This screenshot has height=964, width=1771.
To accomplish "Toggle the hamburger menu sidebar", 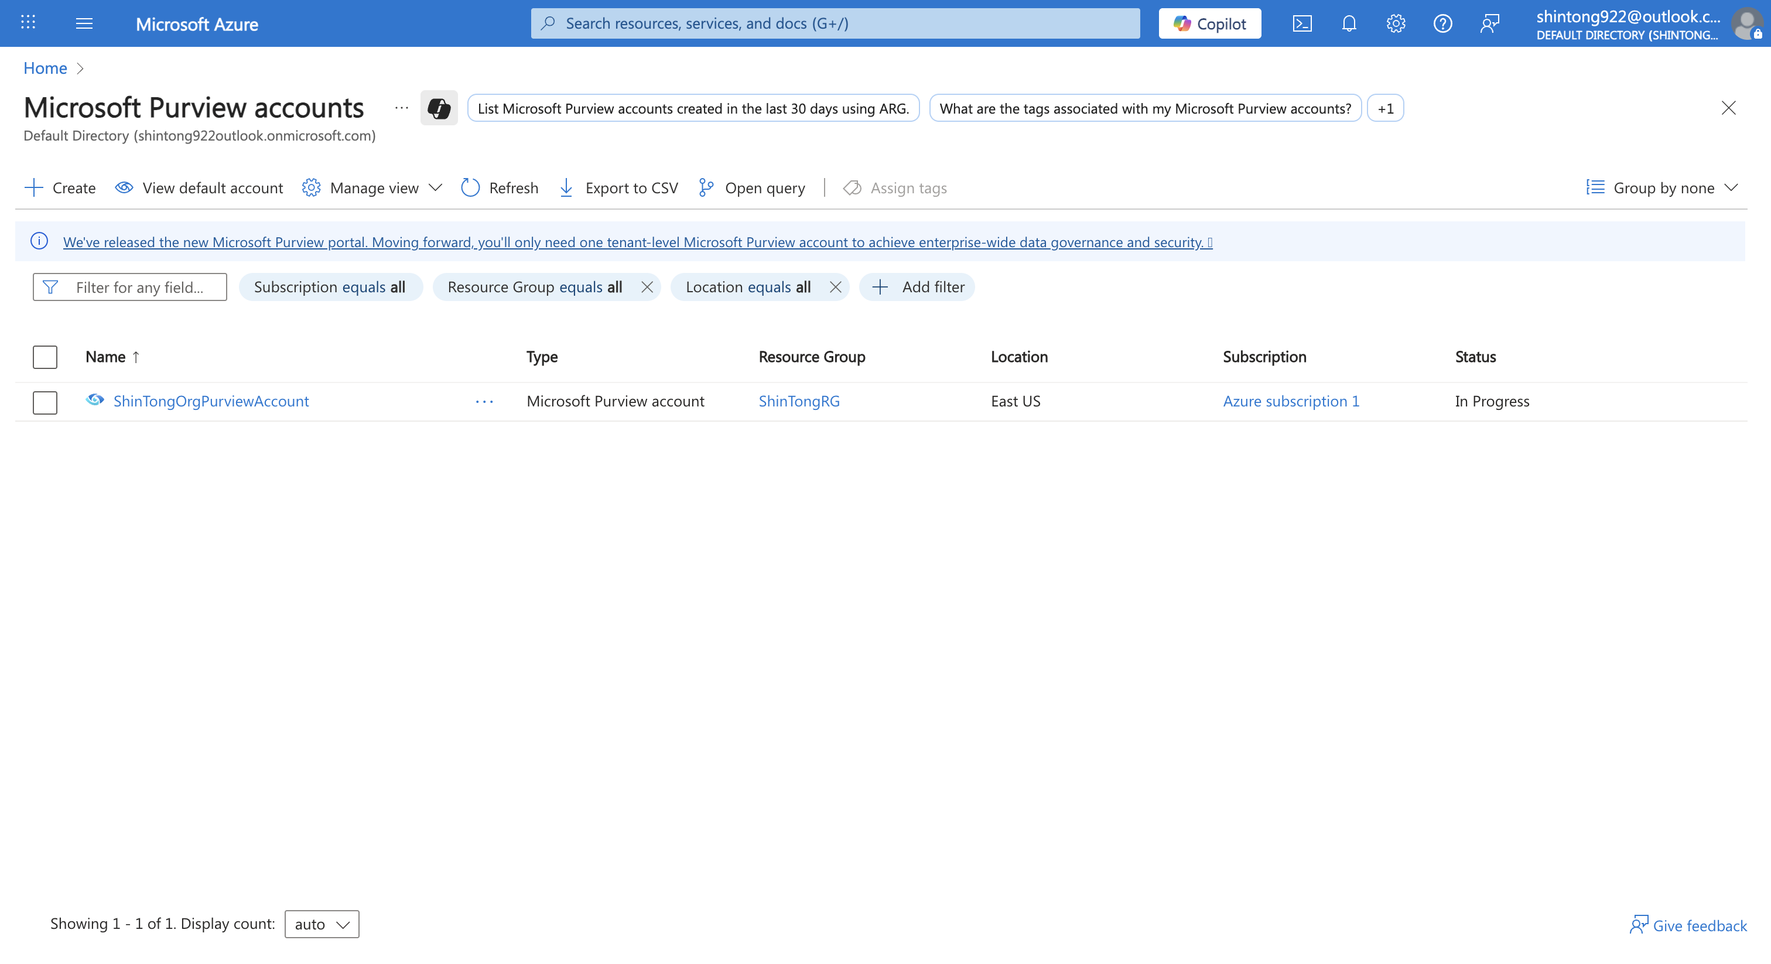I will pos(84,23).
